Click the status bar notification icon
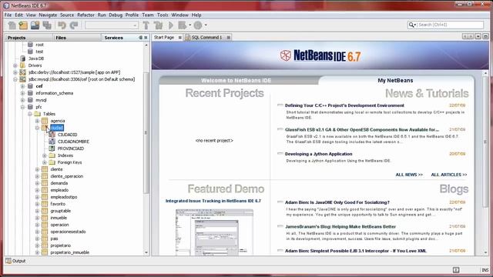493x277 pixels. coord(456,270)
